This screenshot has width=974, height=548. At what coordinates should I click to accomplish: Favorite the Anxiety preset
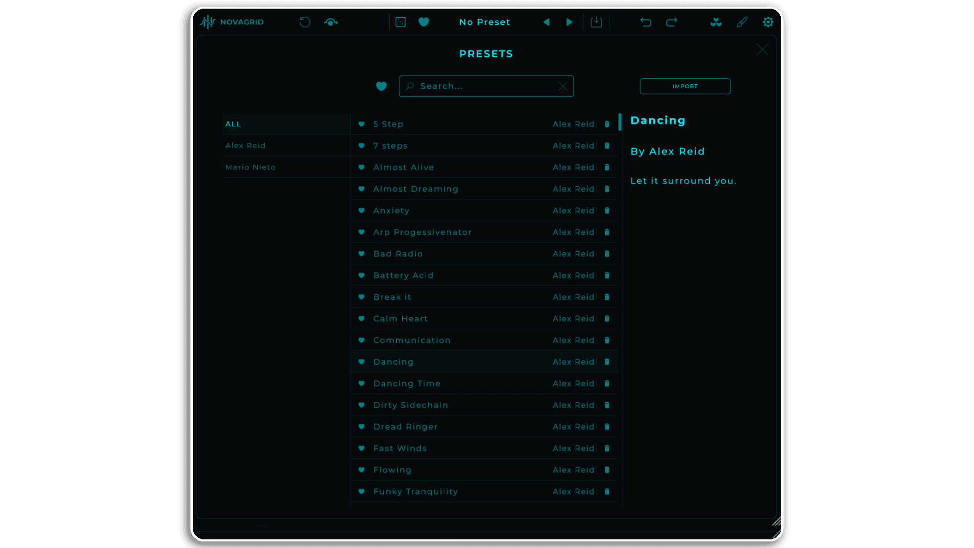[362, 211]
